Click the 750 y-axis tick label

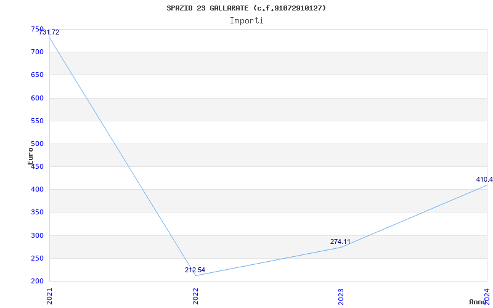(x=37, y=29)
